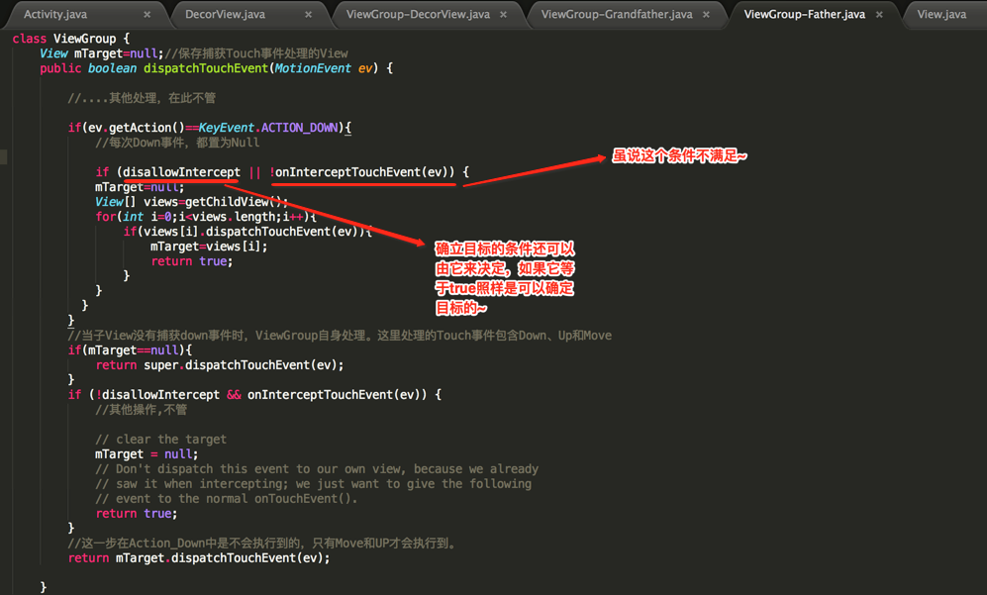
Task: Click 'if(views[i].dispatchTouchEvent(ev))' line
Action: (x=248, y=231)
